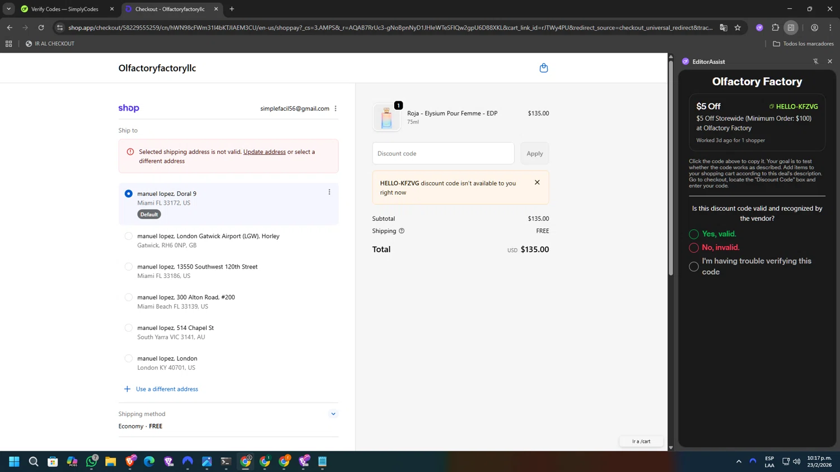
Task: Open the Chrome three-dot menu
Action: click(830, 27)
